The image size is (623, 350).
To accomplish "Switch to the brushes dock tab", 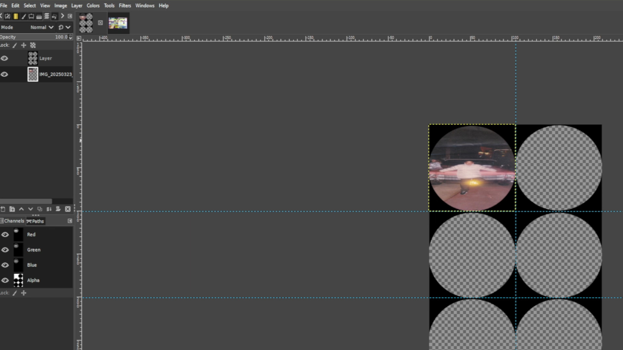I will [23, 16].
